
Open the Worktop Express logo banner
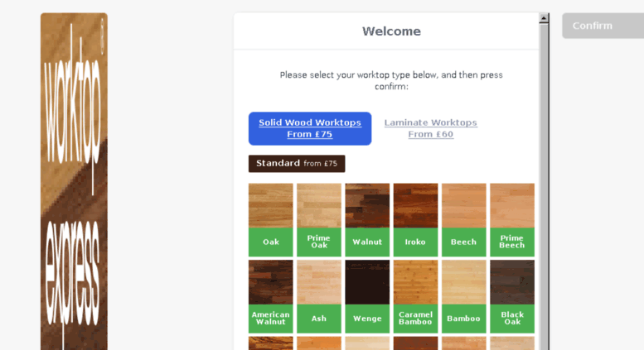click(x=74, y=181)
